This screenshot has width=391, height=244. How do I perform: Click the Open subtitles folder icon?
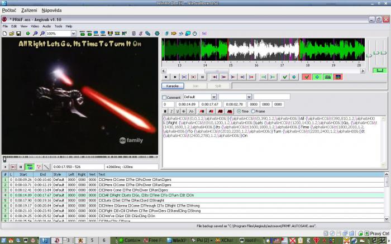tap(12, 34)
